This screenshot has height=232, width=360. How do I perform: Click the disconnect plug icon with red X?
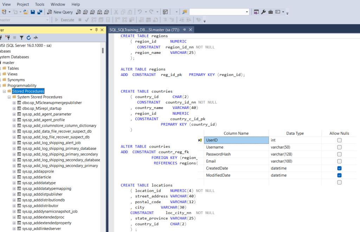point(8,38)
